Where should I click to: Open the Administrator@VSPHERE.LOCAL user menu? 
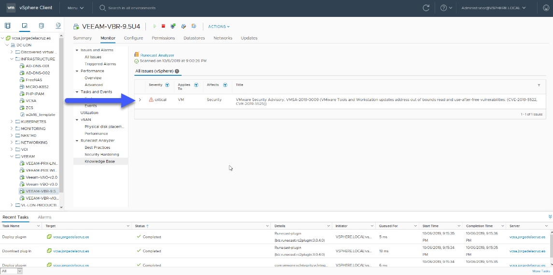tap(494, 8)
